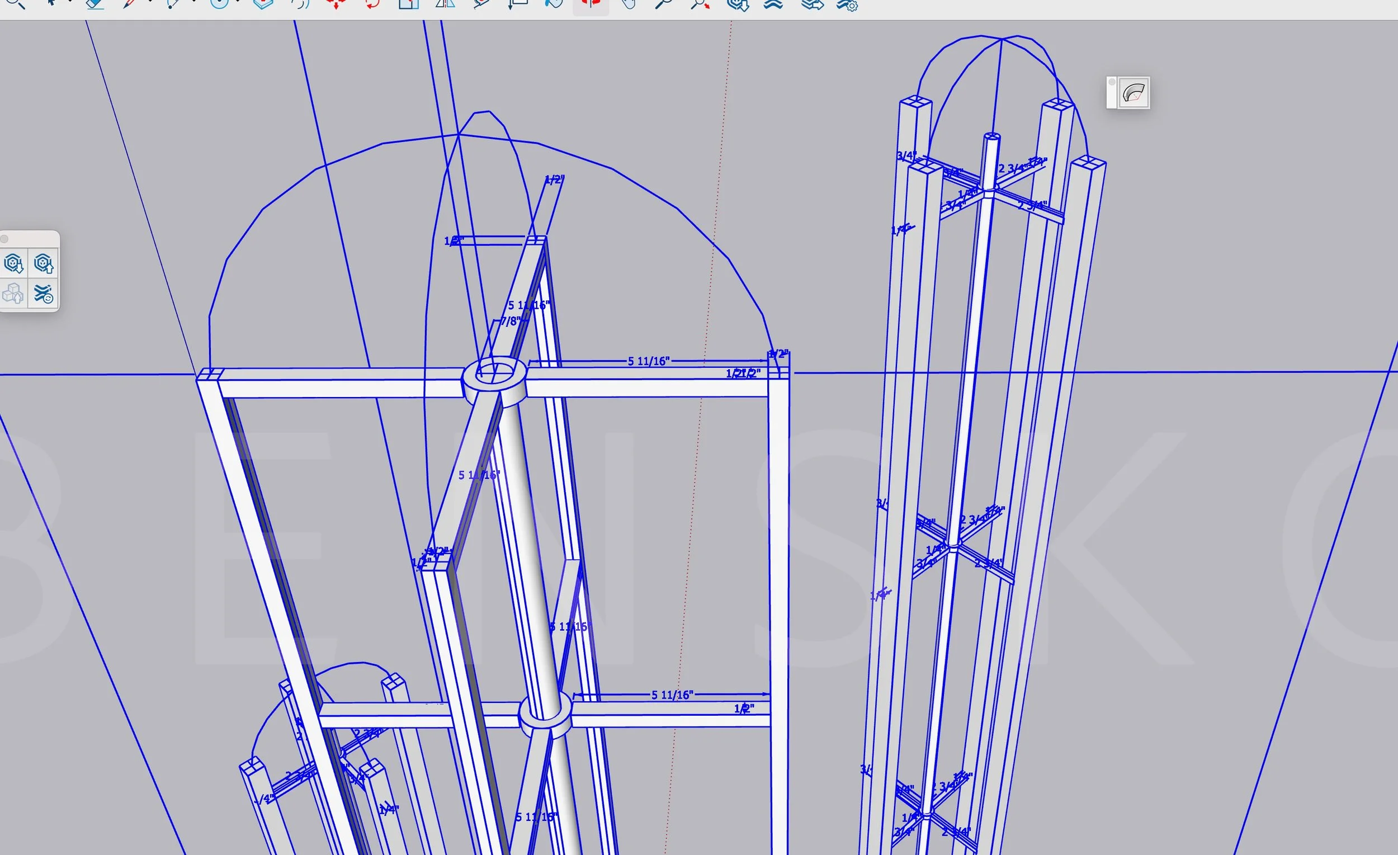
Task: Click the Get Models download icon
Action: (13, 263)
